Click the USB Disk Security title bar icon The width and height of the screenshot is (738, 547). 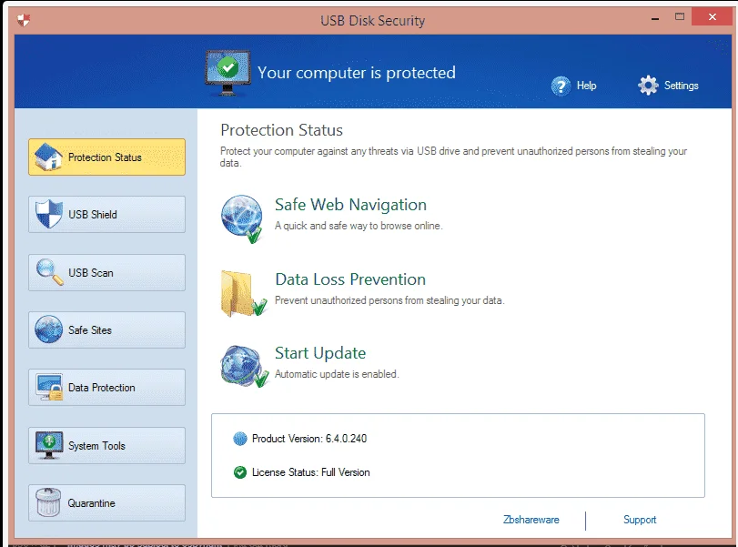pos(24,20)
